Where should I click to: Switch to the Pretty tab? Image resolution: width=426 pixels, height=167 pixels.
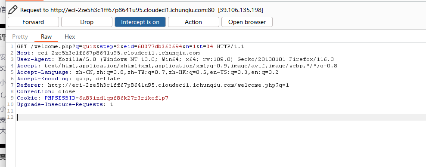(20, 36)
